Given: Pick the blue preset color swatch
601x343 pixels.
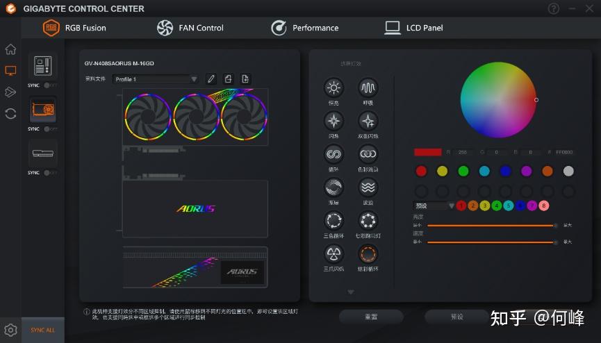Looking at the screenshot, I should [x=505, y=171].
